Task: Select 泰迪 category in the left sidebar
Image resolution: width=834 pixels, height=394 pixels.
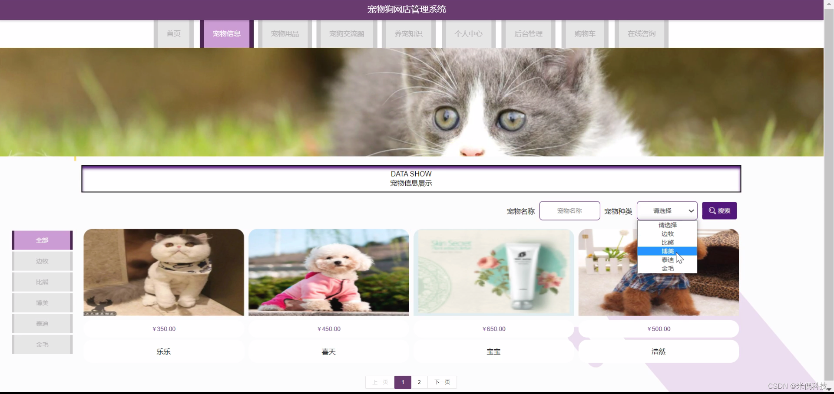Action: tap(42, 323)
